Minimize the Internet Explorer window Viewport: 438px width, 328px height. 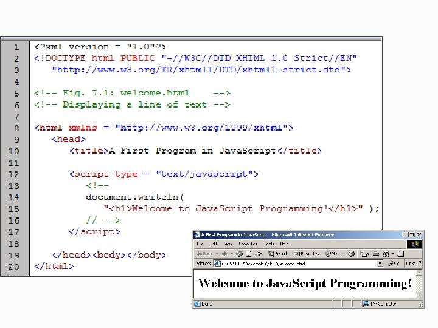[x=405, y=235]
